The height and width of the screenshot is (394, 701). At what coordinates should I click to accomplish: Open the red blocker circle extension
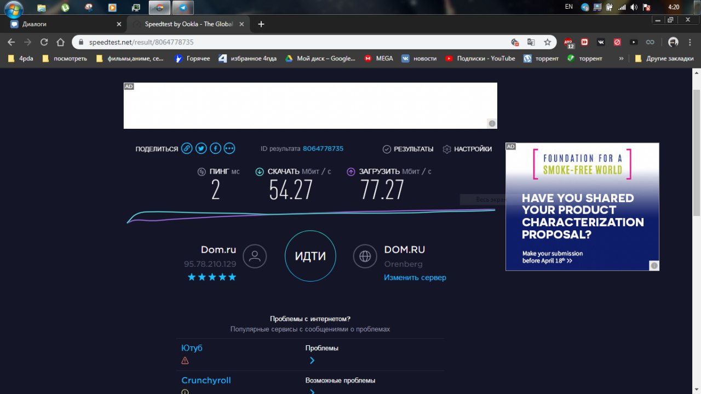(617, 42)
